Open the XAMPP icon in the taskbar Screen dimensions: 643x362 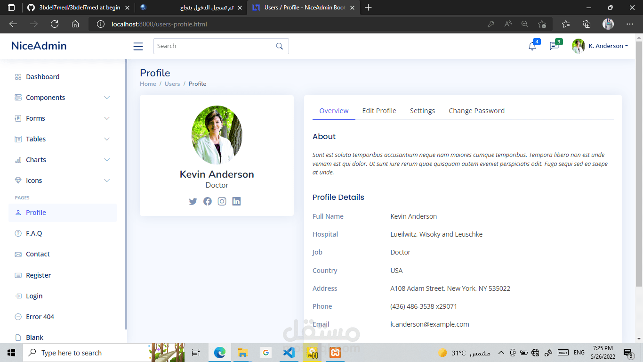point(335,353)
